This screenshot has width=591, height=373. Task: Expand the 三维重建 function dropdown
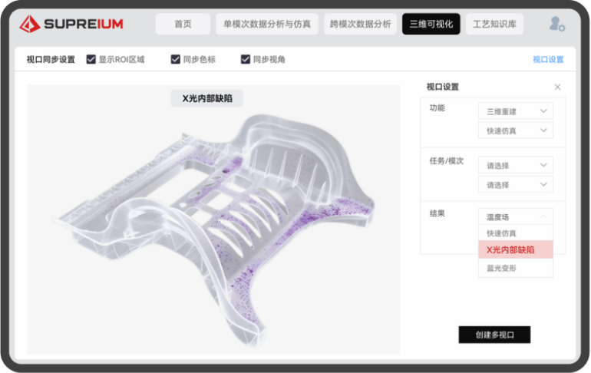pos(515,111)
